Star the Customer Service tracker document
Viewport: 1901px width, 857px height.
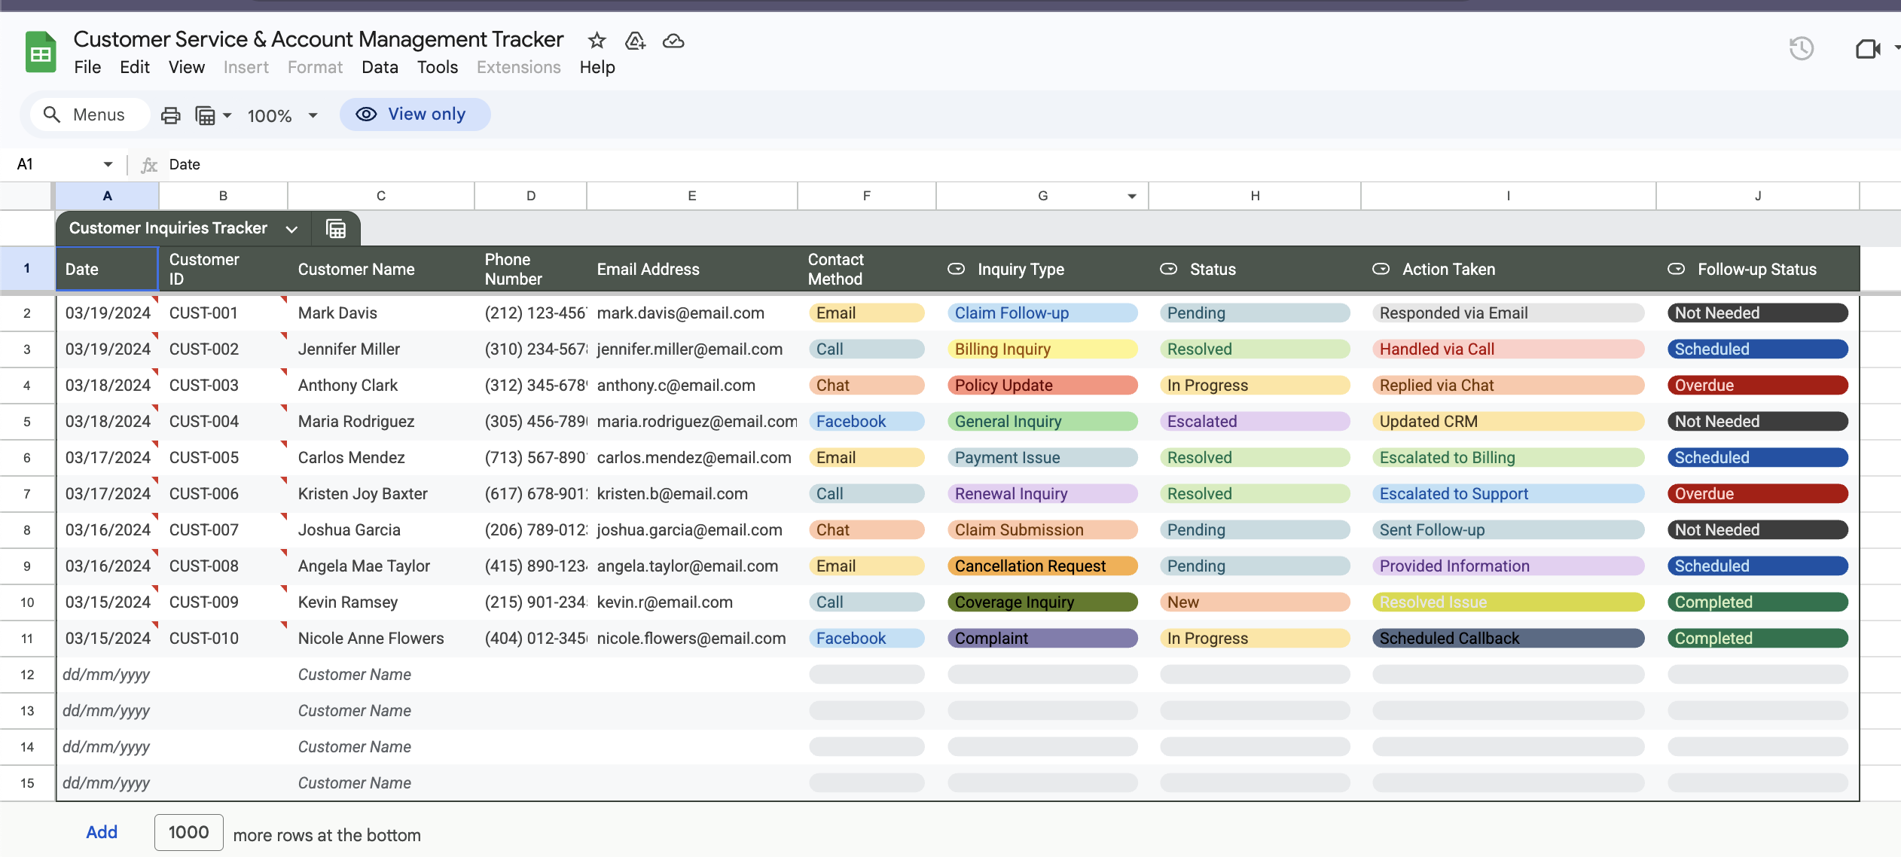[x=597, y=40]
